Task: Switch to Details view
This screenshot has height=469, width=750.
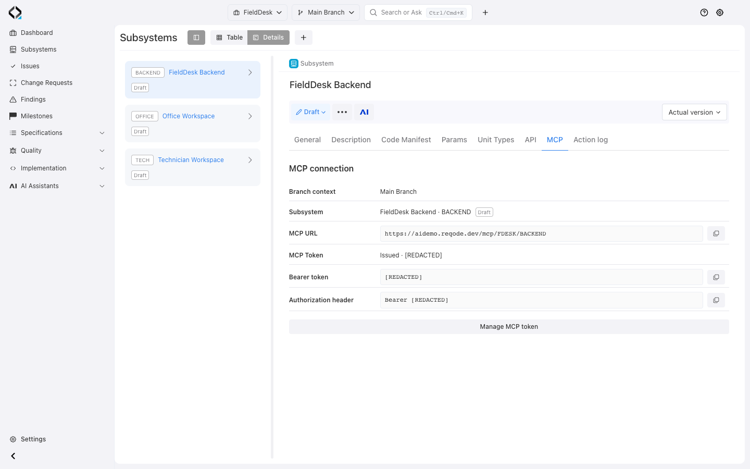Action: pos(268,38)
